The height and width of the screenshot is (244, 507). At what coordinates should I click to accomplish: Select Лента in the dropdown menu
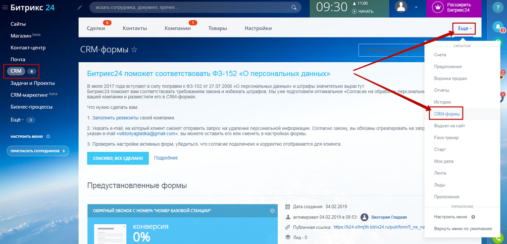pyautogui.click(x=440, y=173)
